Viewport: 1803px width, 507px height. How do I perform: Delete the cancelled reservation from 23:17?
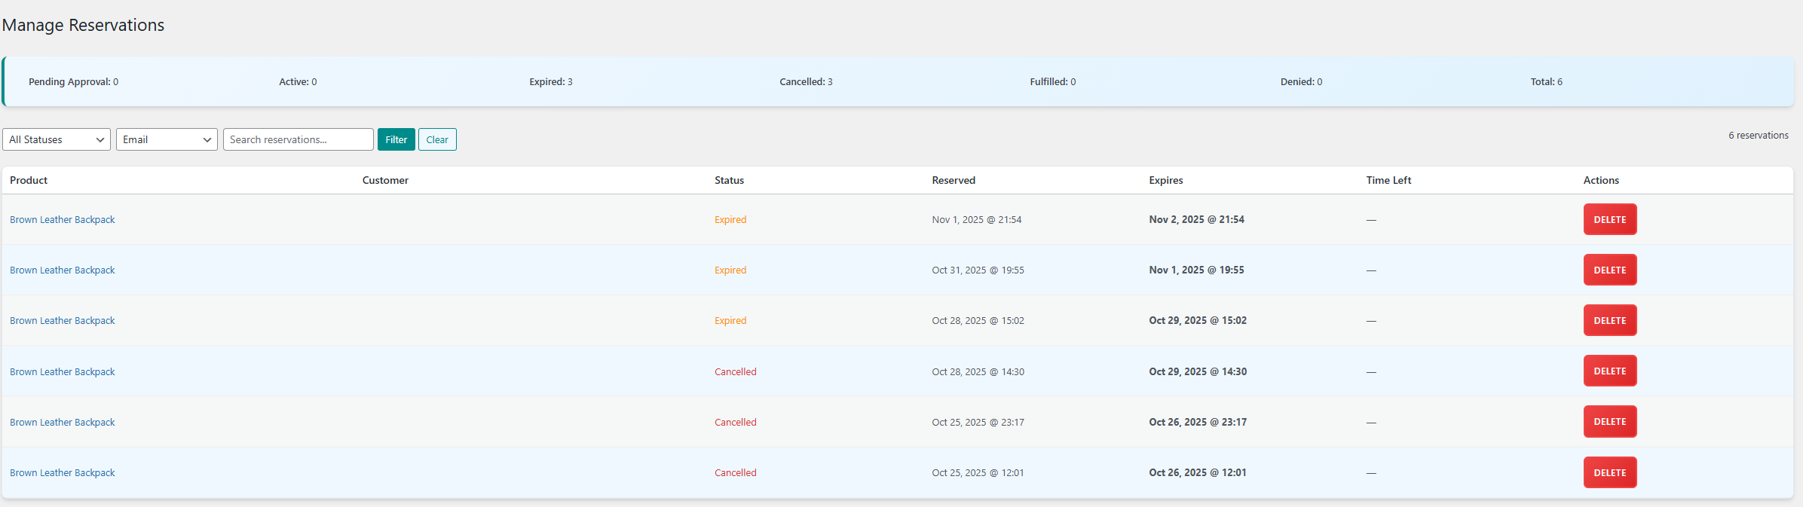1609,421
